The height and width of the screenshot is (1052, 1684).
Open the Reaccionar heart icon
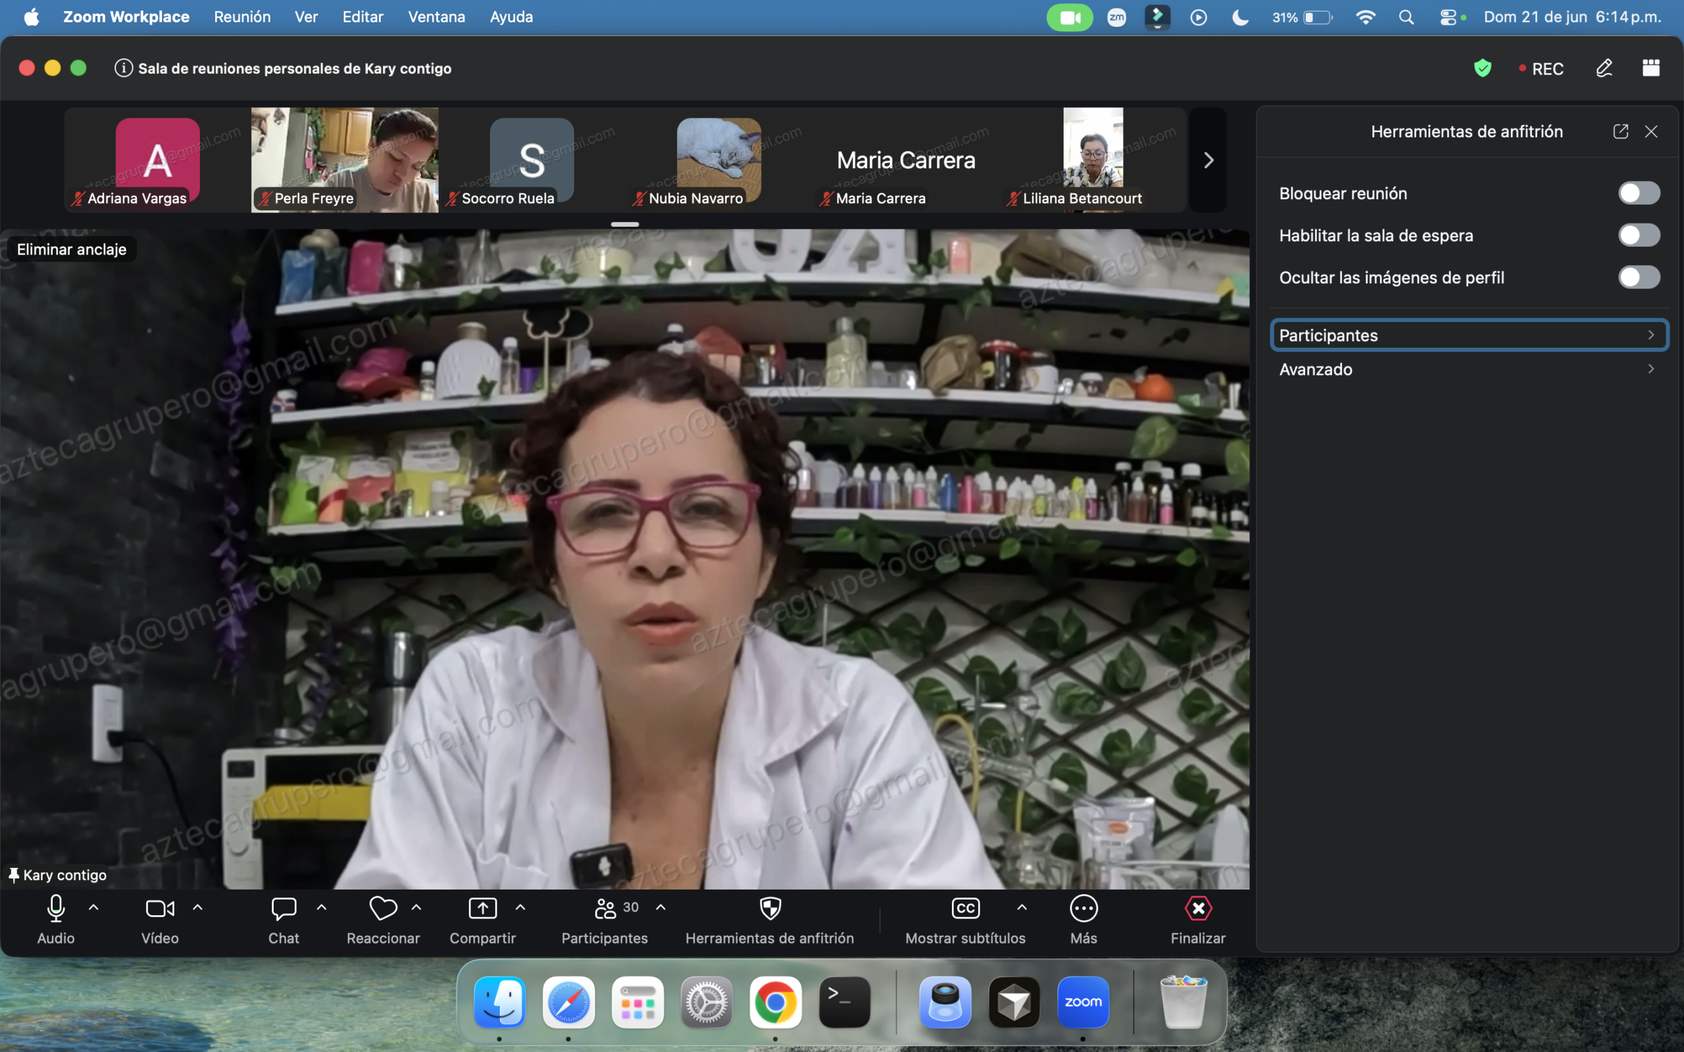click(x=383, y=908)
